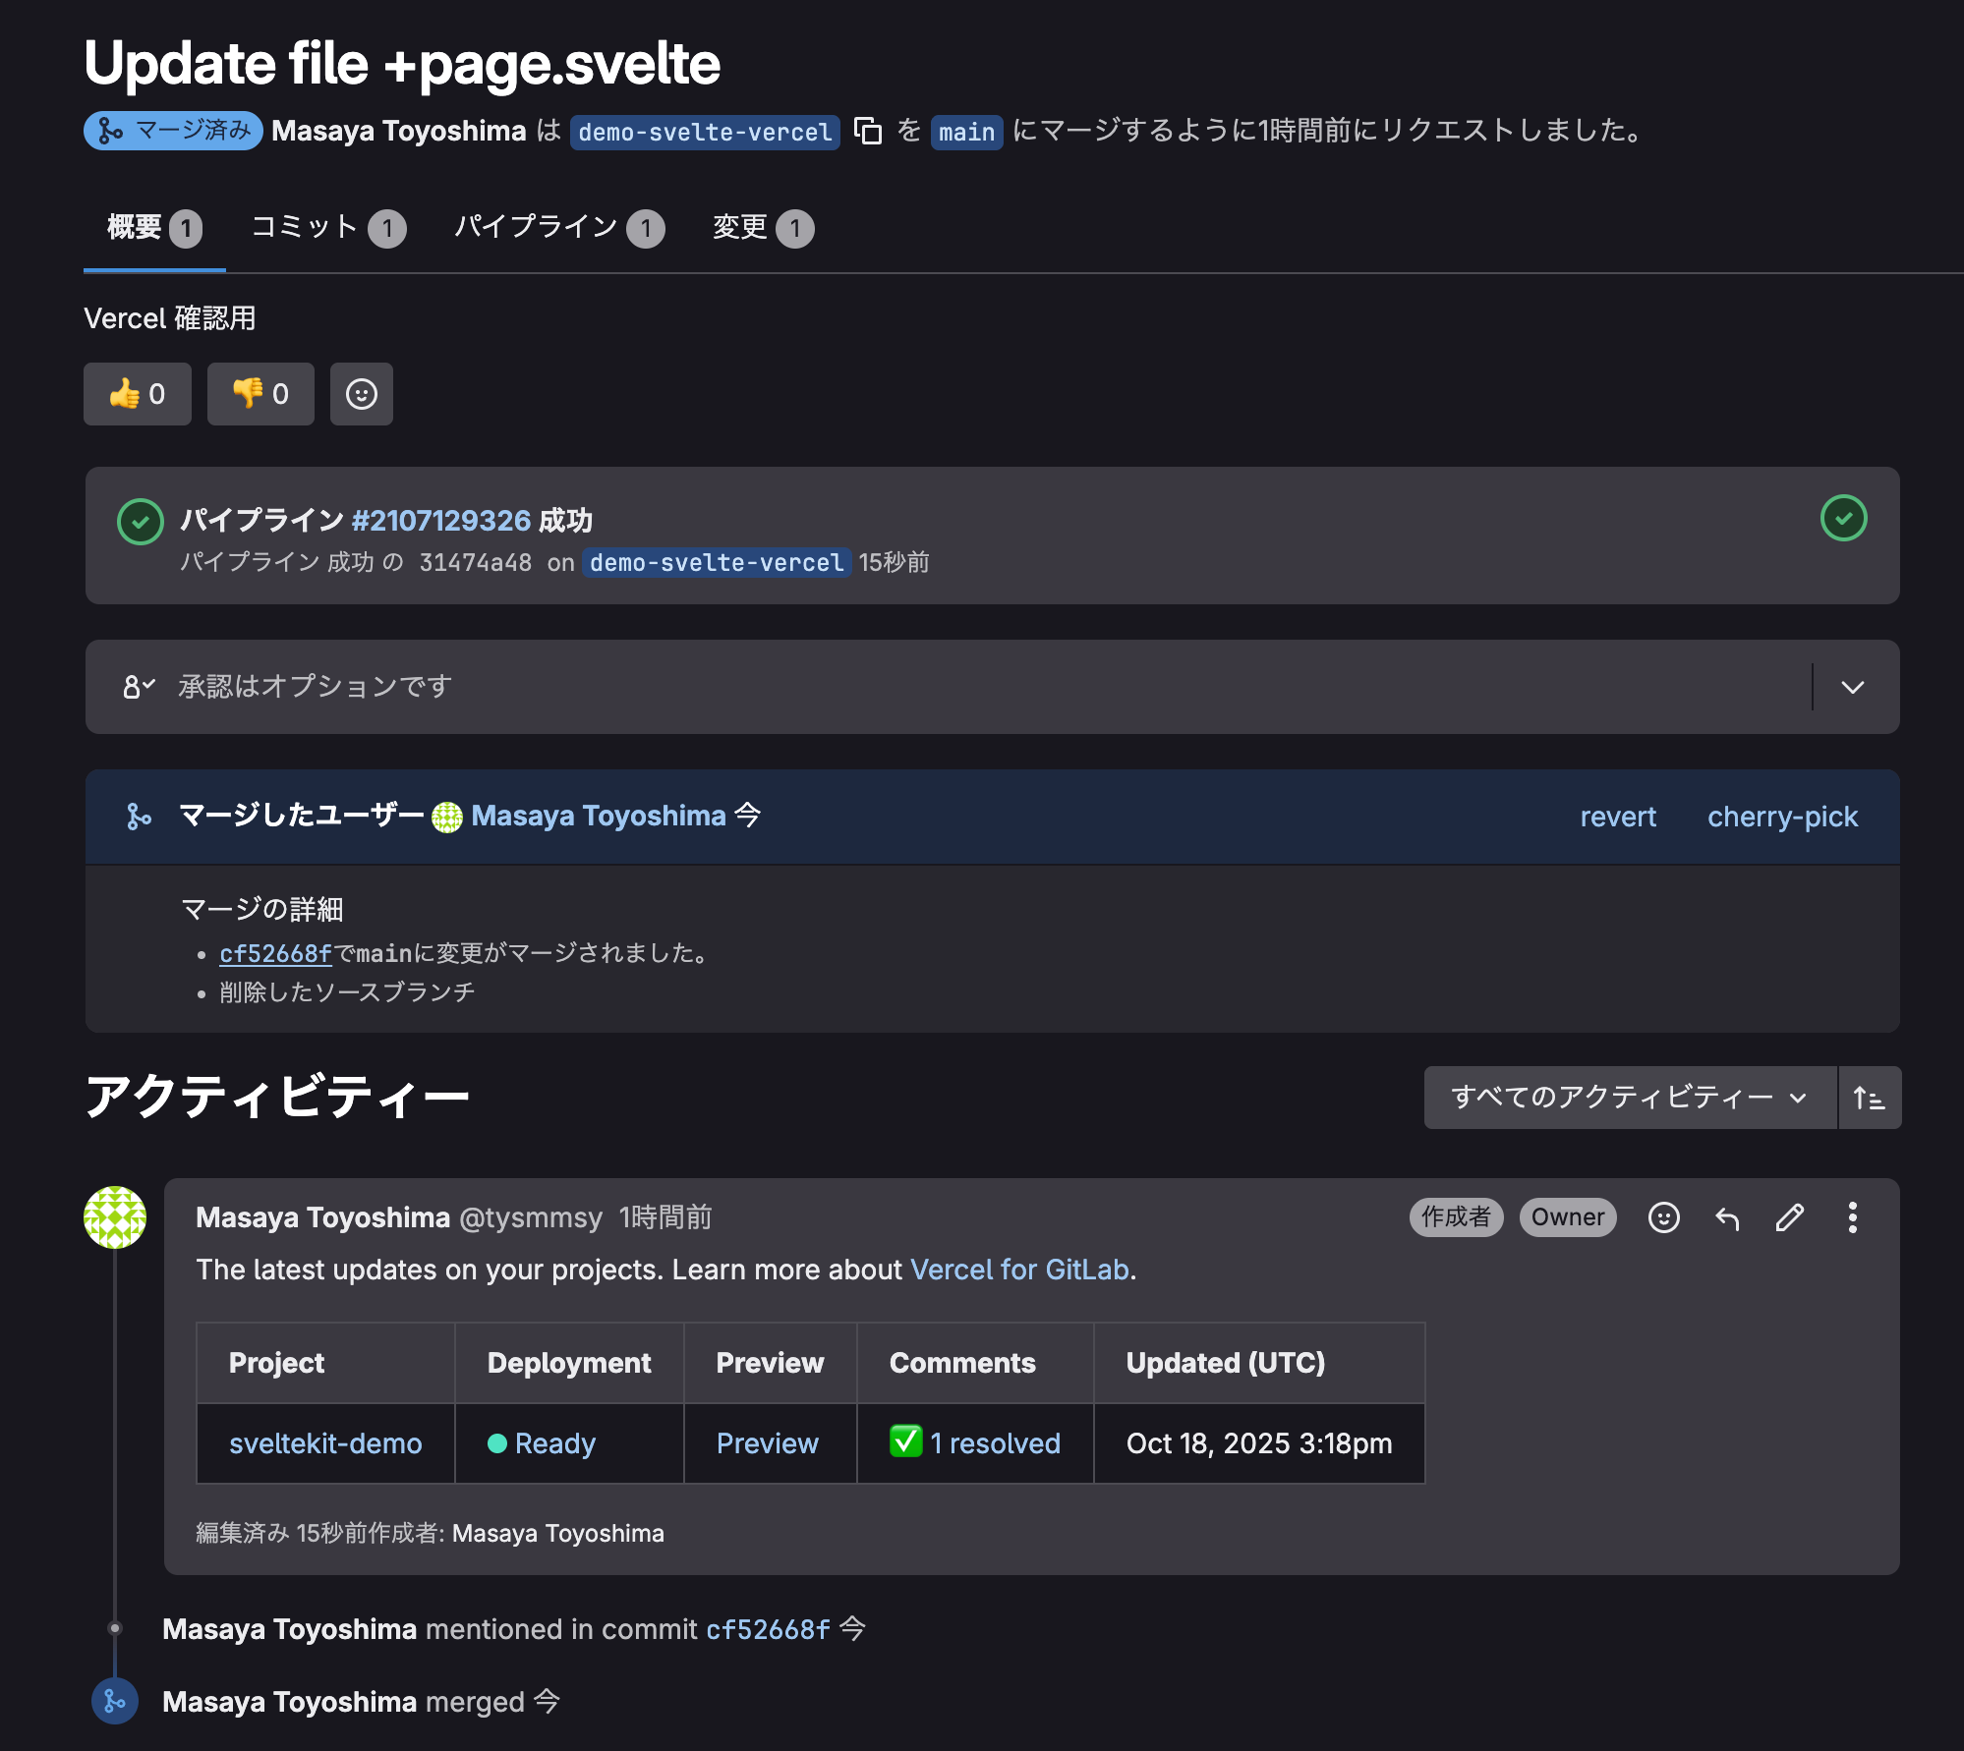Open pipeline #2107129326 link

440,520
